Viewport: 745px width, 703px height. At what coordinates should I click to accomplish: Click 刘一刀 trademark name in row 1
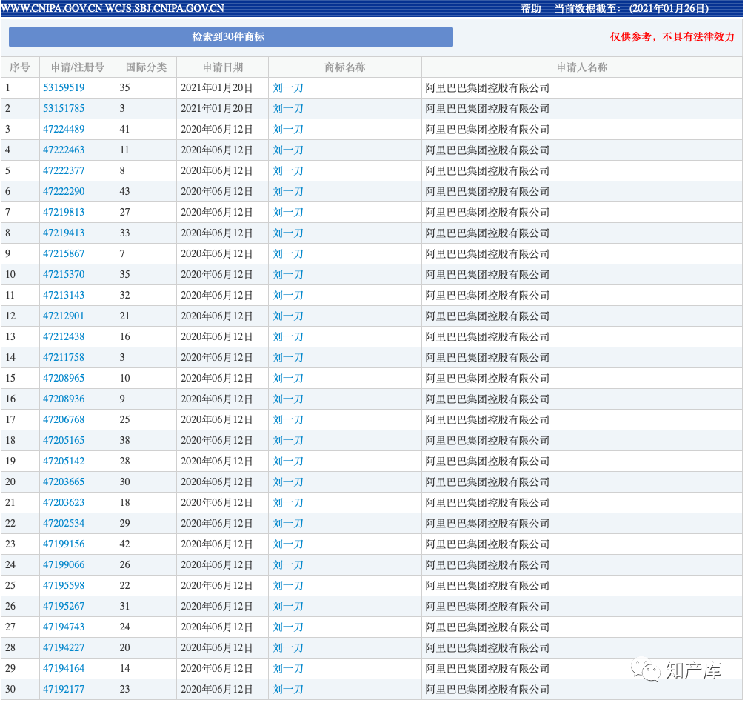(288, 87)
